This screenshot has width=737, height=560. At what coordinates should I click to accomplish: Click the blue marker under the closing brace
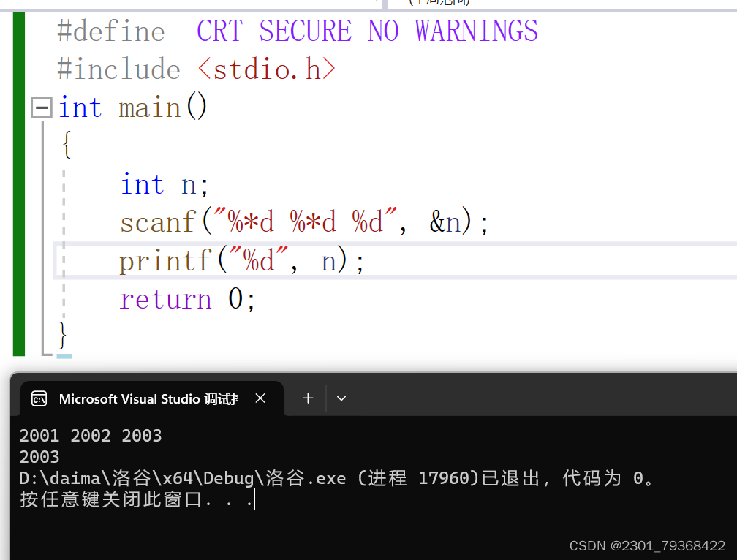(63, 357)
